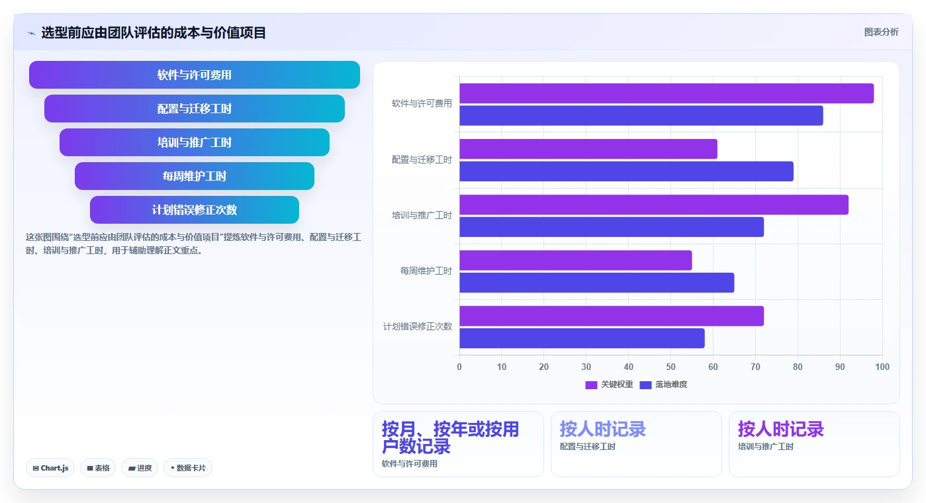Click the x-axis tick value 90
This screenshot has width=926, height=503.
coord(840,367)
